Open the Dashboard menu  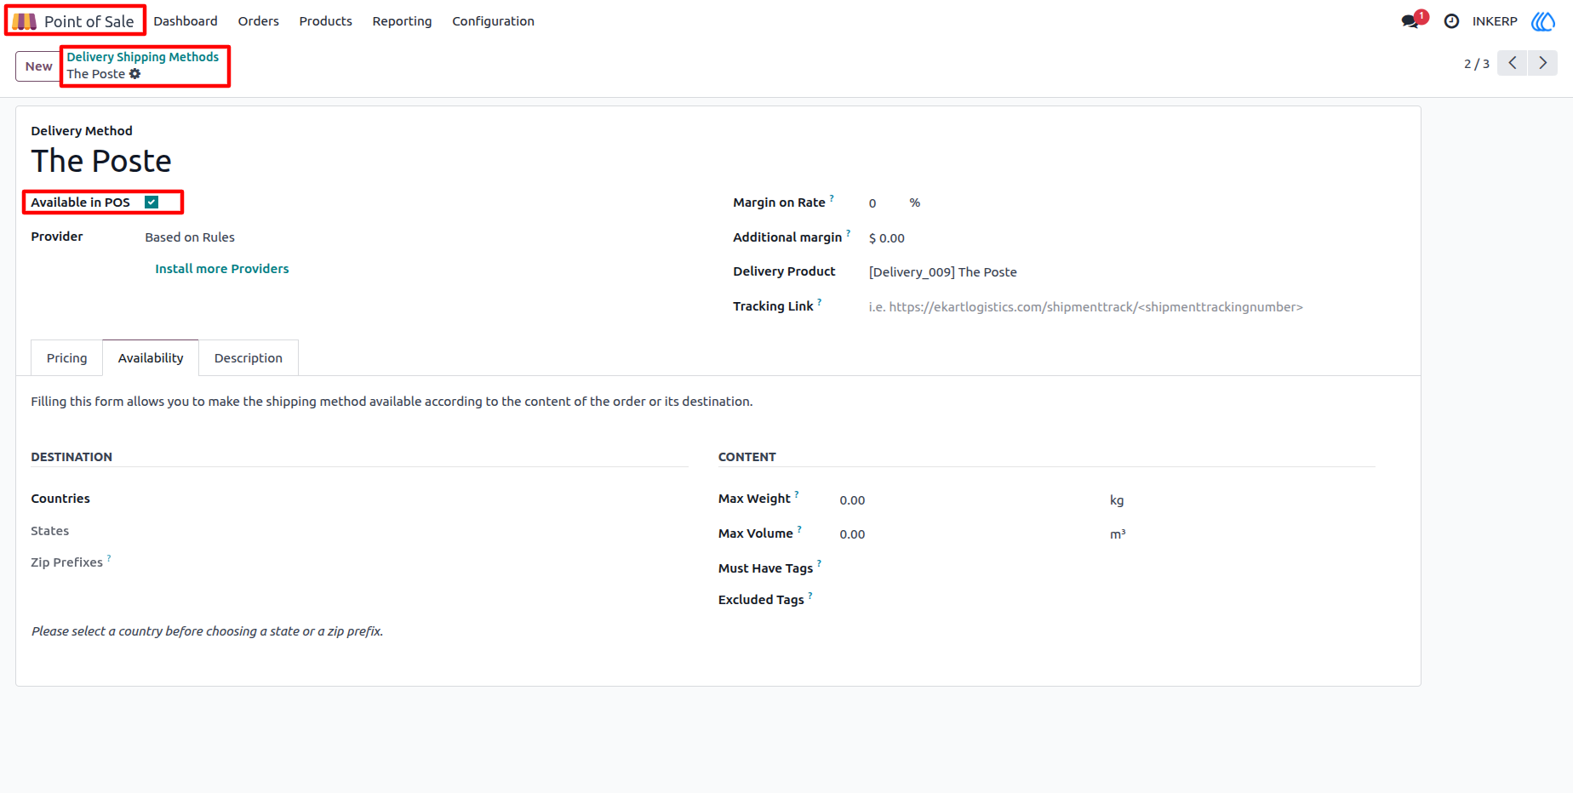(186, 21)
